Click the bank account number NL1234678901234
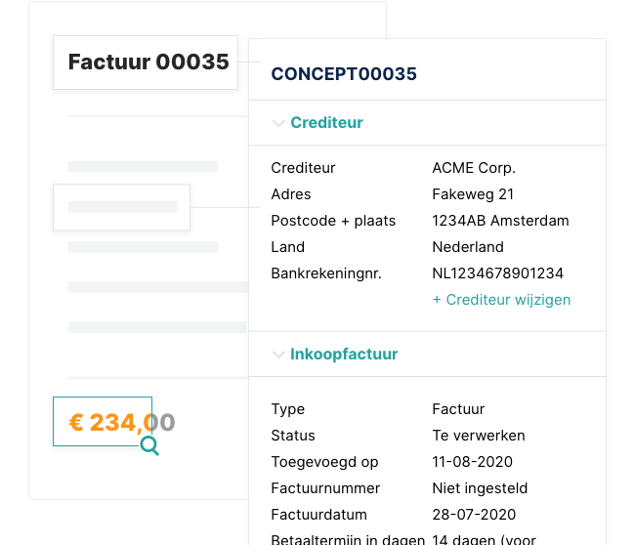This screenshot has width=635, height=545. click(x=497, y=273)
